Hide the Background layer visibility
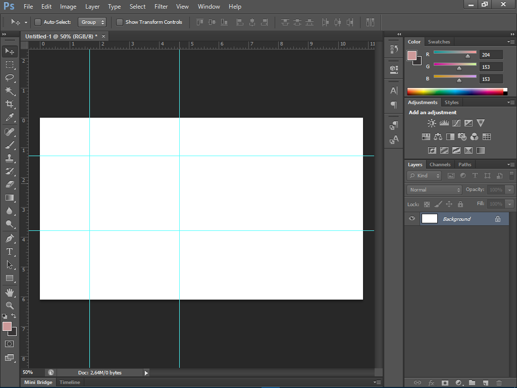517x388 pixels. pos(411,218)
